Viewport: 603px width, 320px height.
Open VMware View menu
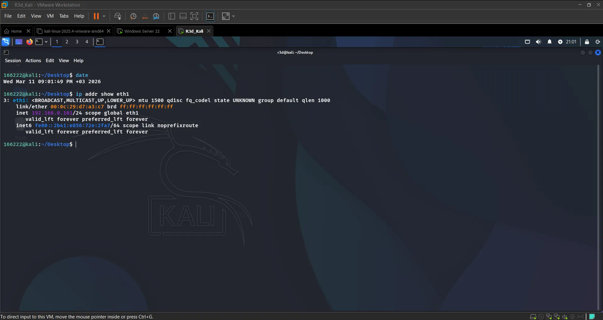(36, 16)
